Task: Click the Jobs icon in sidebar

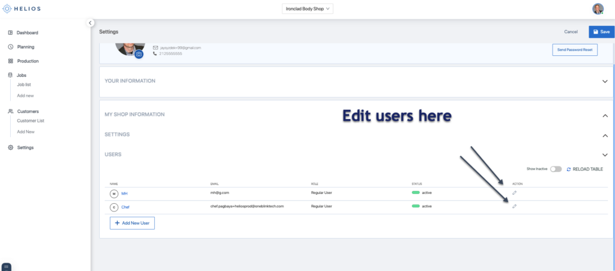Action: (x=11, y=75)
